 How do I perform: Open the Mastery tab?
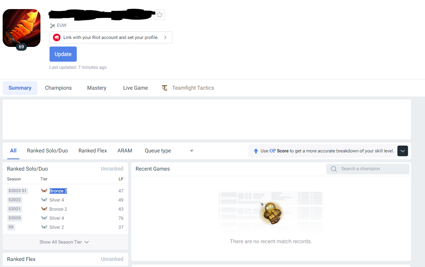coord(97,88)
